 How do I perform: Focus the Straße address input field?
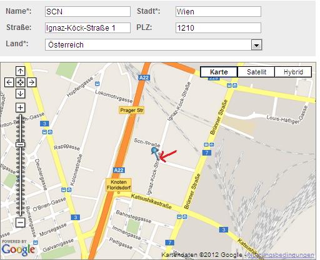point(87,27)
